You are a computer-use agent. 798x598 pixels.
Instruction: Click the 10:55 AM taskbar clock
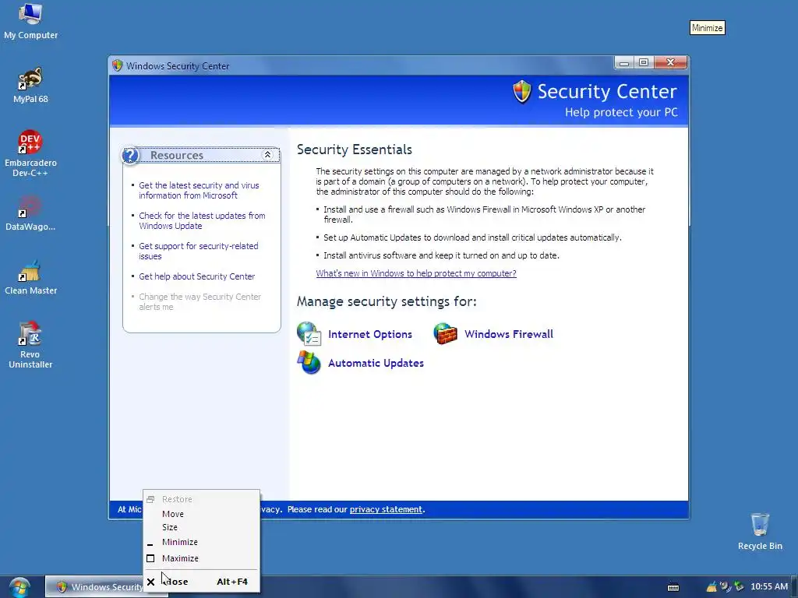click(x=769, y=587)
